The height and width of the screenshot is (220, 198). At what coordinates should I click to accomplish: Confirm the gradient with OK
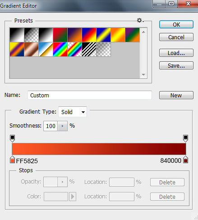pos(176,24)
